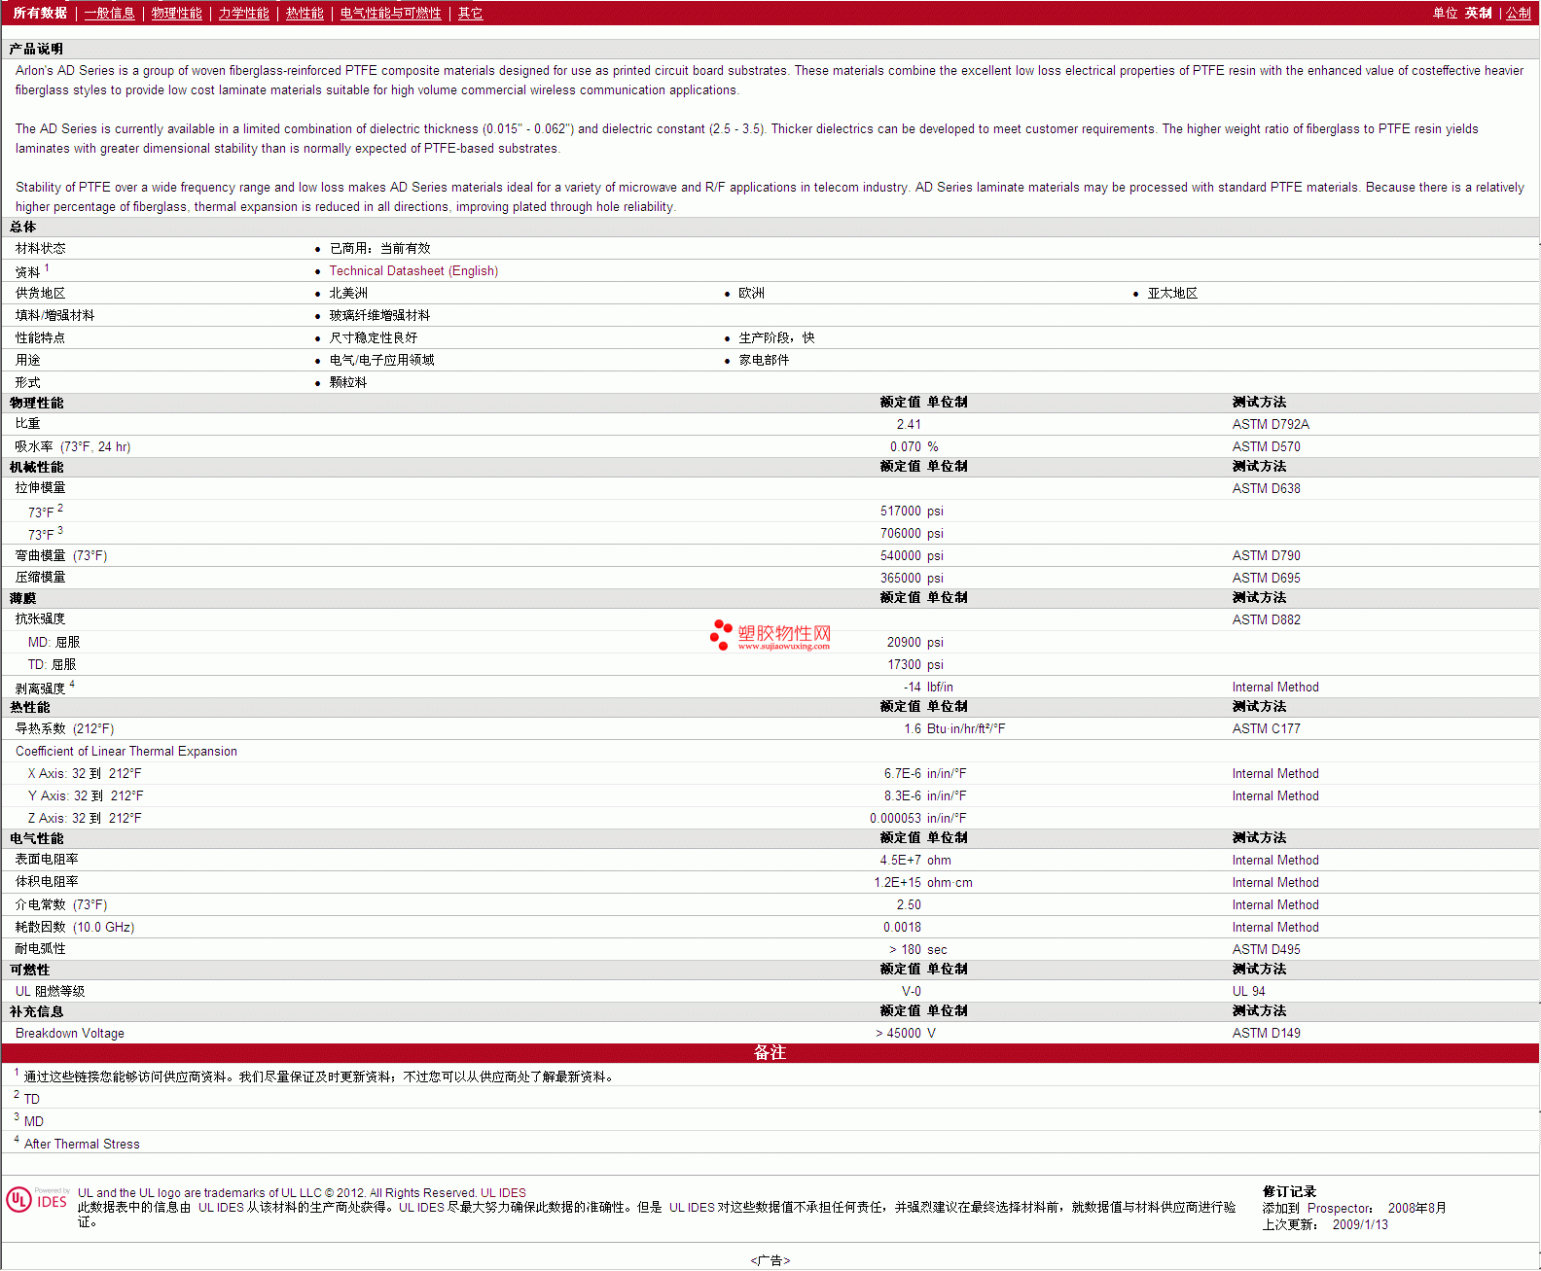Click the 广告 label at page bottom
The image size is (1541, 1271).
tap(770, 1260)
